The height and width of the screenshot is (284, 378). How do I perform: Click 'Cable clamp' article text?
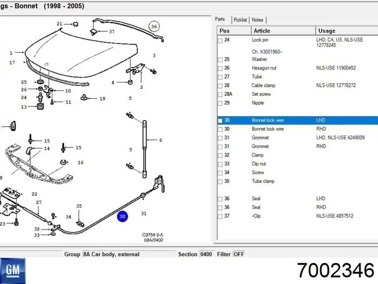tap(263, 85)
